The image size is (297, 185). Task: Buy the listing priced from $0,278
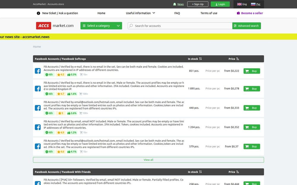252,89
